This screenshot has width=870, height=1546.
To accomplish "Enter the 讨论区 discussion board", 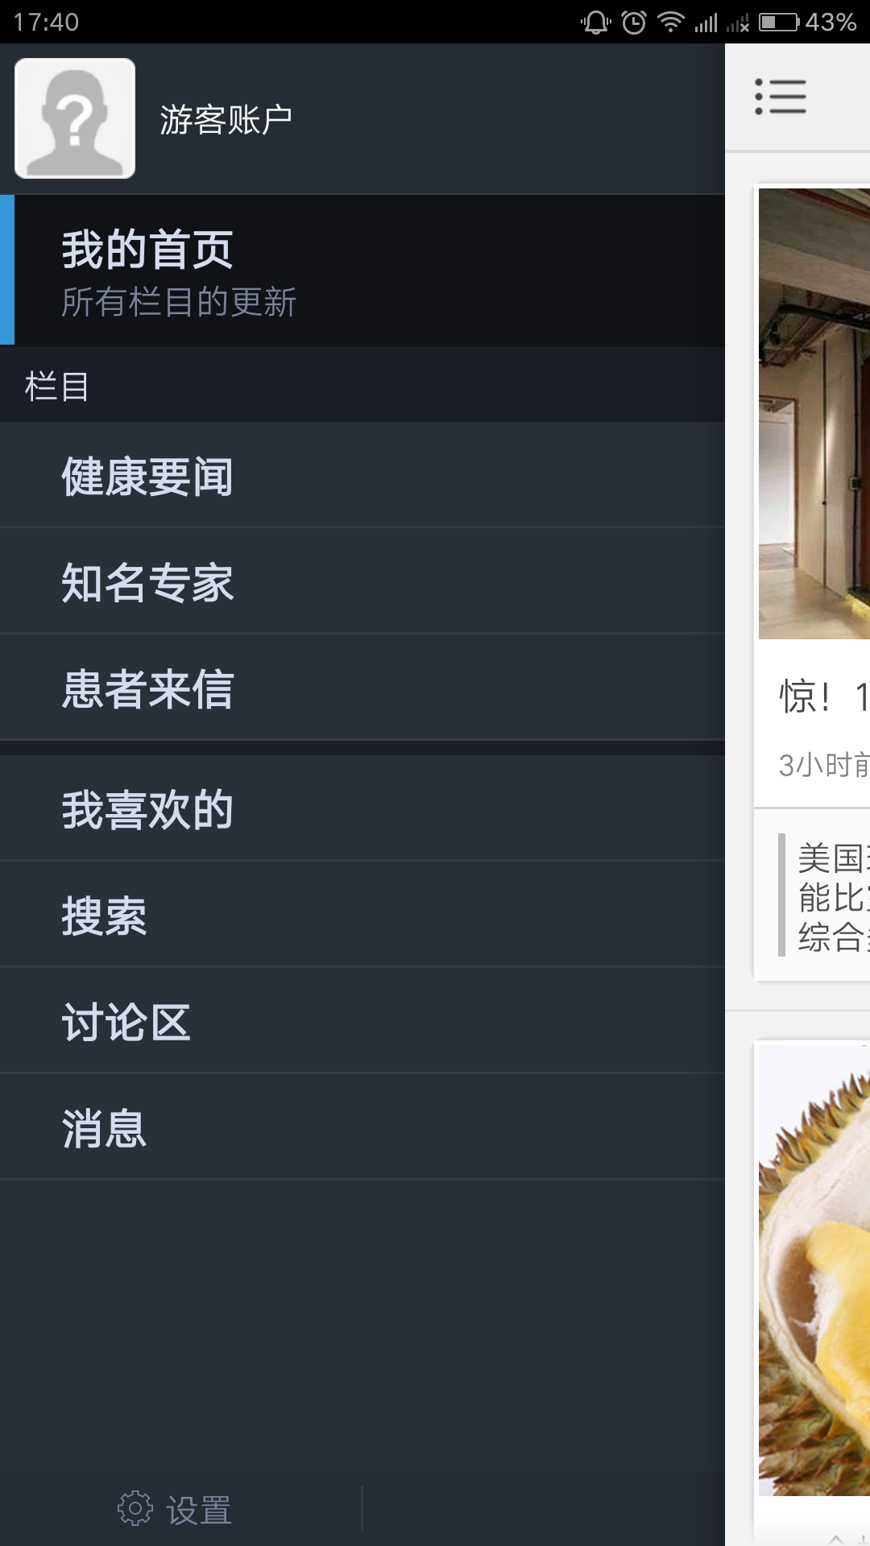I will tap(362, 1022).
